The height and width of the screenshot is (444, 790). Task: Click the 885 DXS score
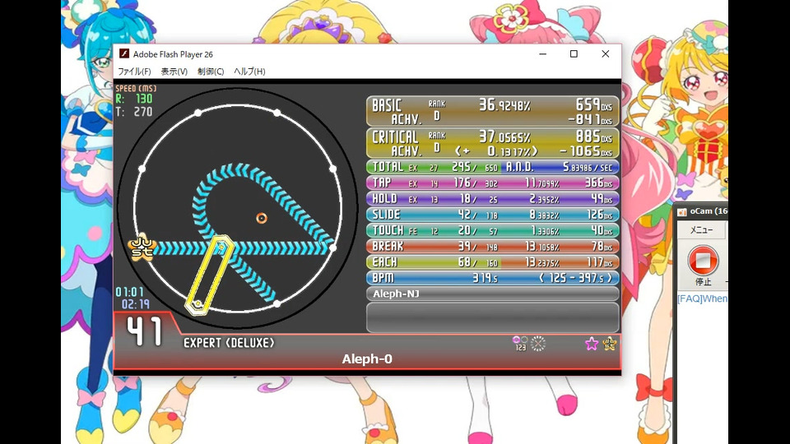[x=594, y=137]
